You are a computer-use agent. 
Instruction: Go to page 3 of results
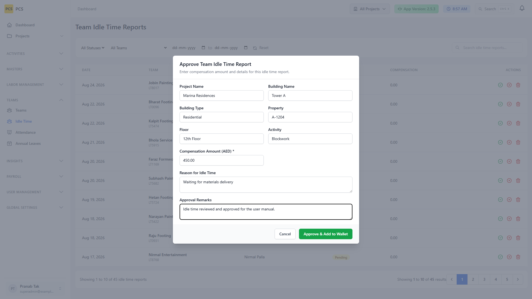[484, 279]
